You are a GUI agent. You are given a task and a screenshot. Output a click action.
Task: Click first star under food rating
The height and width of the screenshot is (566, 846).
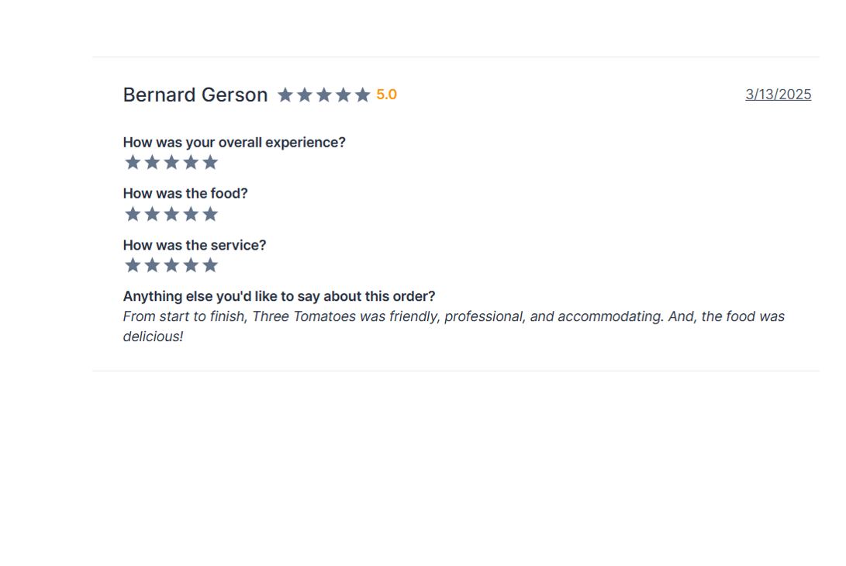(133, 214)
